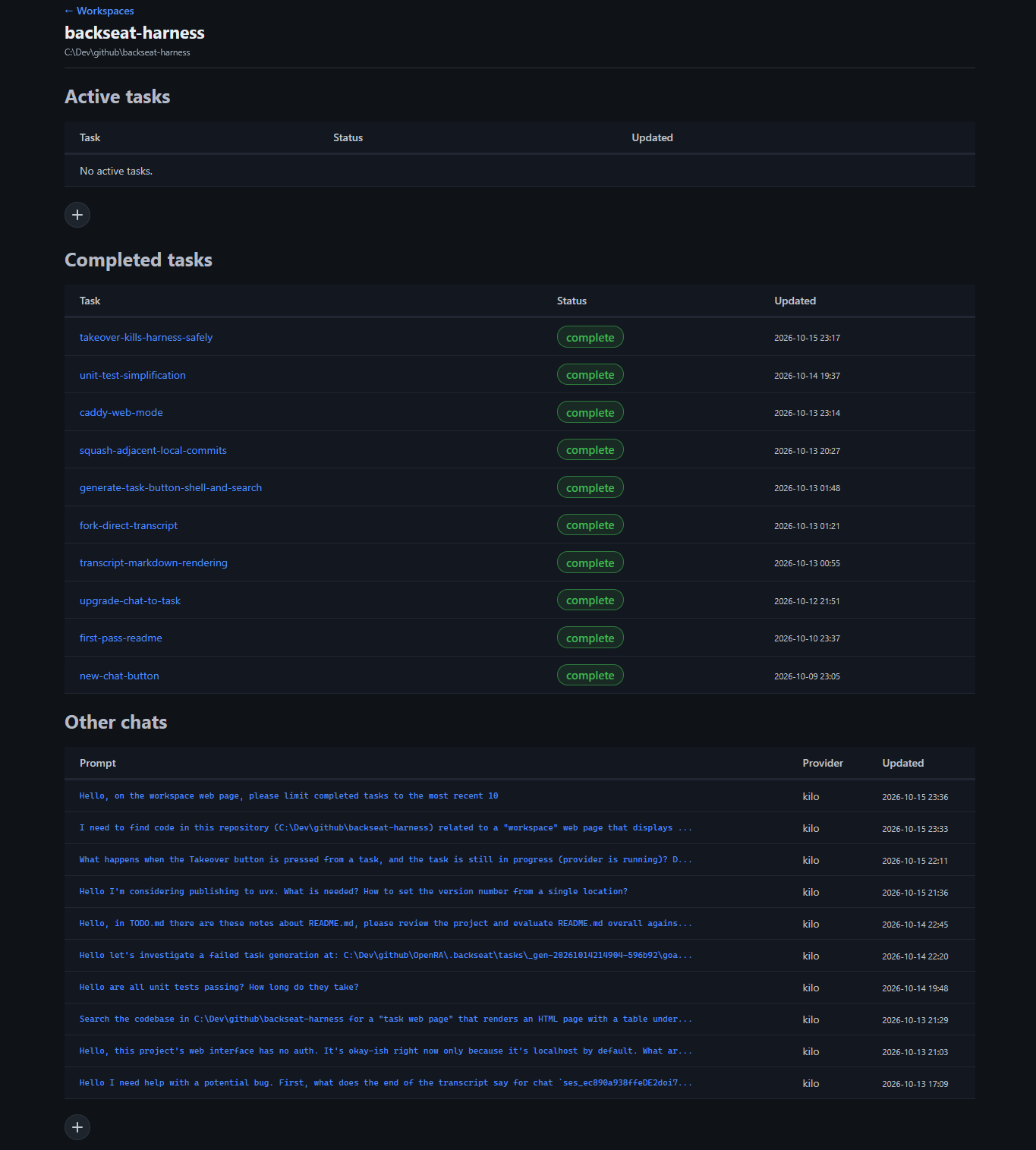Open chat 'I need to find code in this repository'
Viewport: 1036px width, 1150px height.
(386, 827)
